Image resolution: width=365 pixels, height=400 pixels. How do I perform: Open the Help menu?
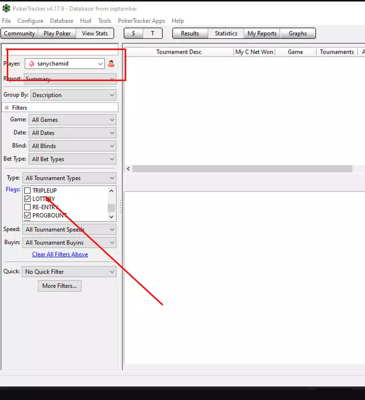pos(178,21)
